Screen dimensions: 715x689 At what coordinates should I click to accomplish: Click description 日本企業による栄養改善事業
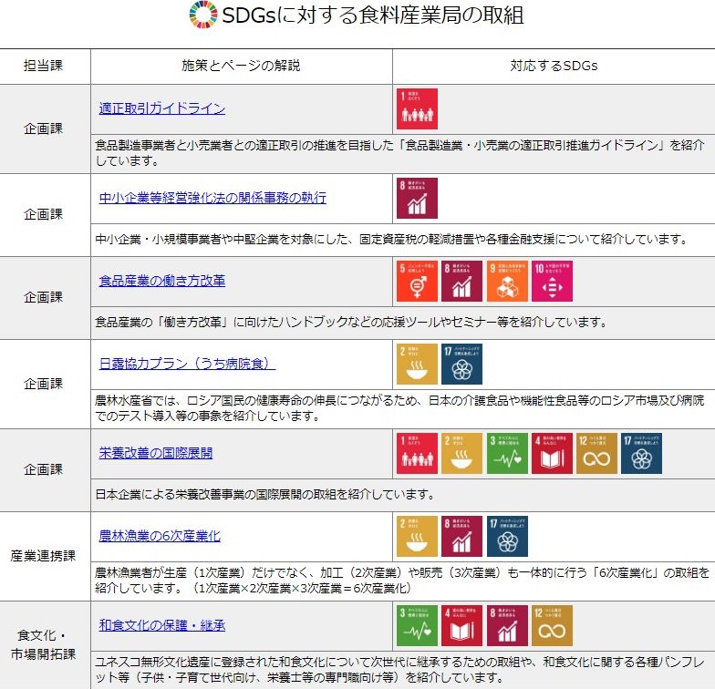pyautogui.click(x=264, y=494)
